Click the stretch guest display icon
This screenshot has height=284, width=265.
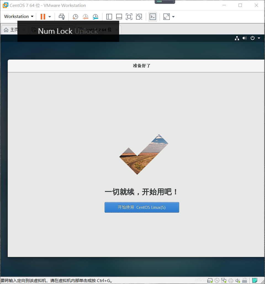tap(166, 17)
